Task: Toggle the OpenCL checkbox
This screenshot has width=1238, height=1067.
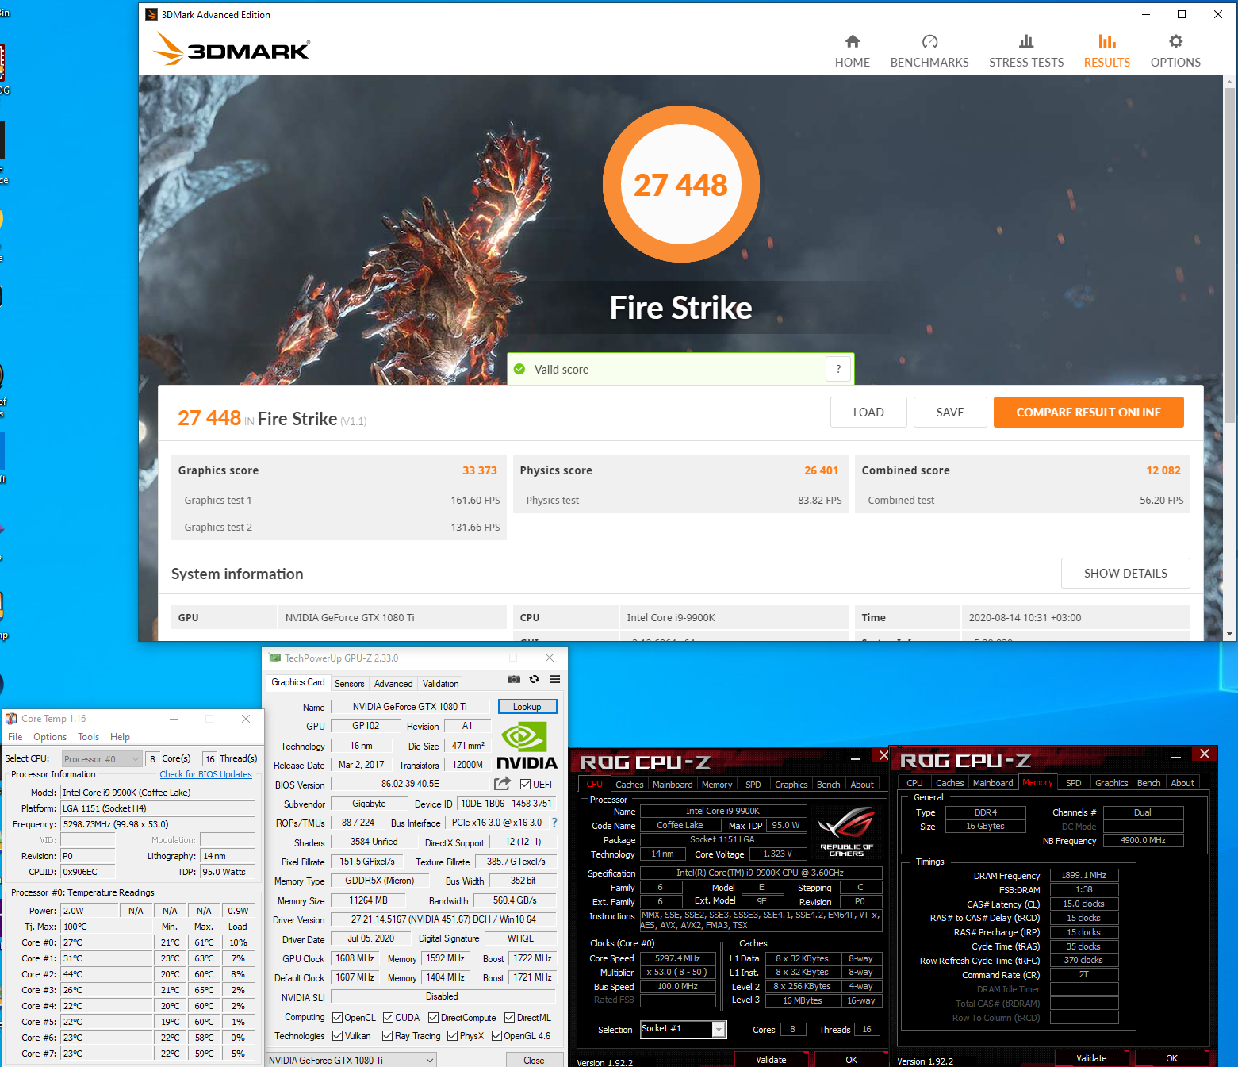Action: point(337,1018)
